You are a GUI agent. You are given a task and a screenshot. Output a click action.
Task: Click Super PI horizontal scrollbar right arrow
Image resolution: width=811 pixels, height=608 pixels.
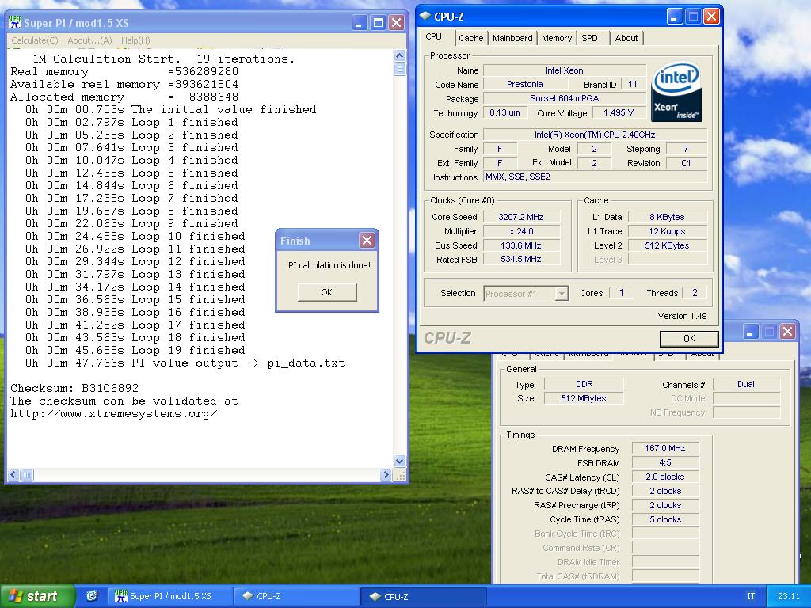[x=386, y=475]
